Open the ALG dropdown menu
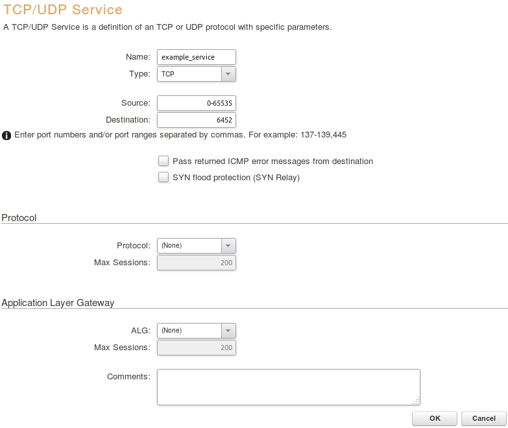 click(228, 331)
